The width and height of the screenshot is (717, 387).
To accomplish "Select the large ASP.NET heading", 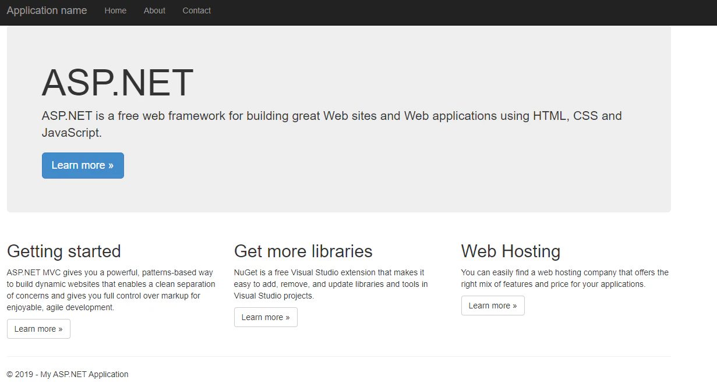I will (x=118, y=83).
